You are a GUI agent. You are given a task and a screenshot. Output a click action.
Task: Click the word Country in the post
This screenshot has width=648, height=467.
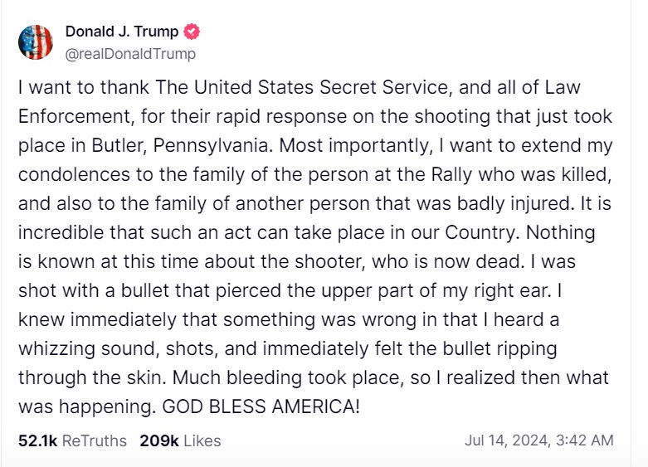[480, 233]
